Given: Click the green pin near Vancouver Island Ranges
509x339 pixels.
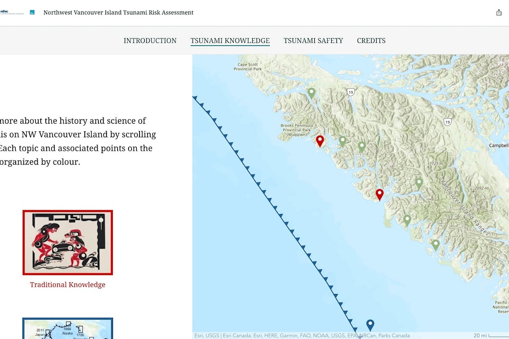Looking at the screenshot, I should coord(419,181).
